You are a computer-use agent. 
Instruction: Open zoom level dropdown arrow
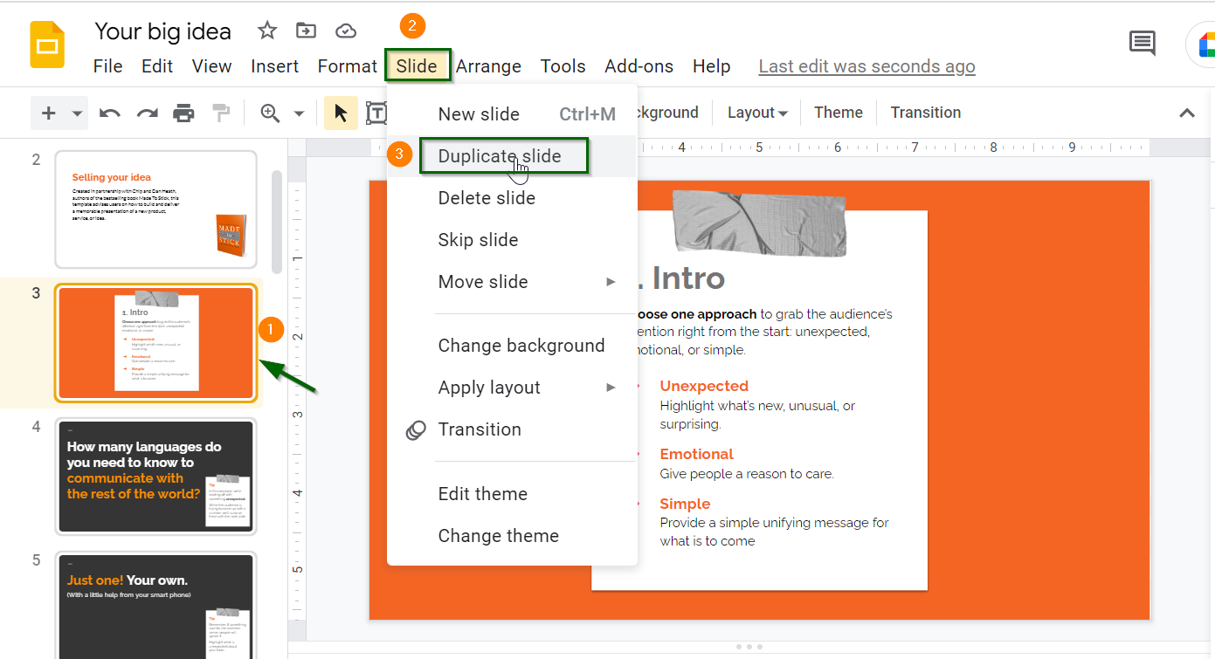tap(299, 113)
